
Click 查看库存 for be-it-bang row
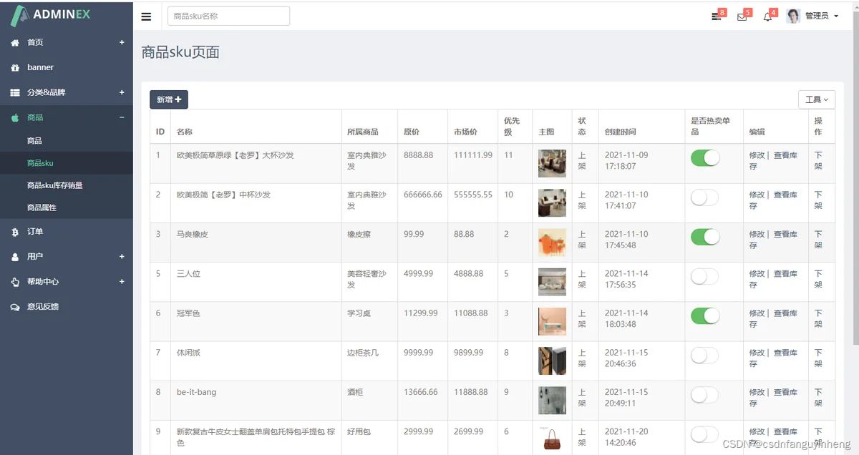point(773,398)
